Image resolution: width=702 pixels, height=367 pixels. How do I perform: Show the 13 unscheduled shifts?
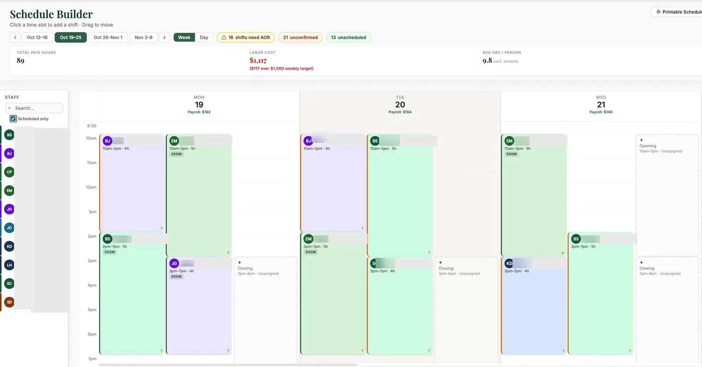[348, 37]
